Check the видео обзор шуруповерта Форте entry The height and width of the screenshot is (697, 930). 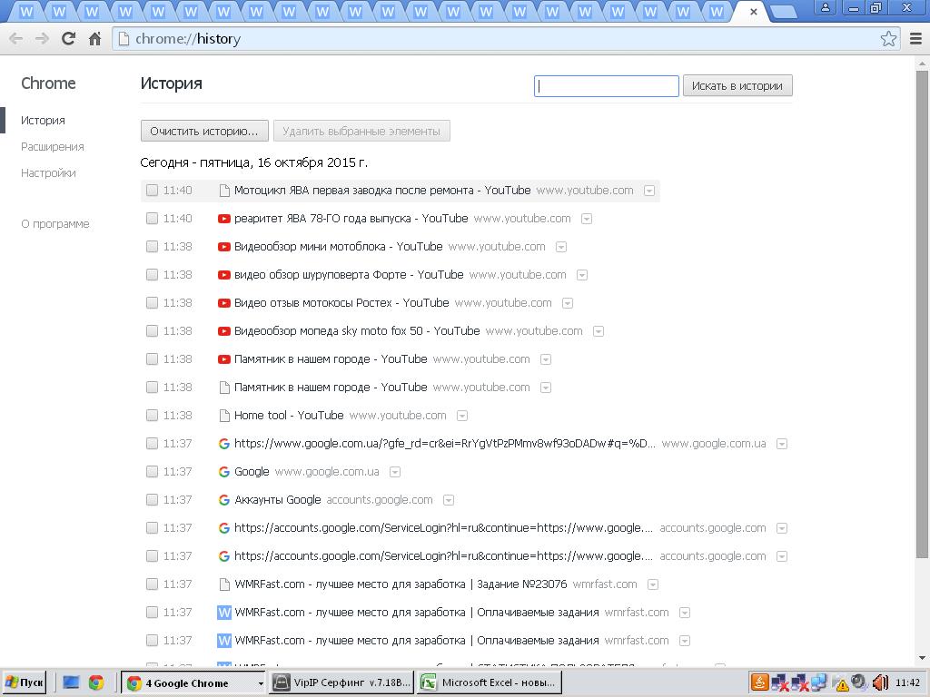[152, 275]
